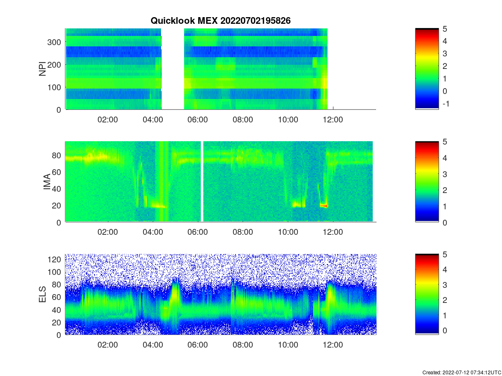Click the 04:00 tick under the IMA plot
Screen dimensions: 502x376
(x=153, y=232)
